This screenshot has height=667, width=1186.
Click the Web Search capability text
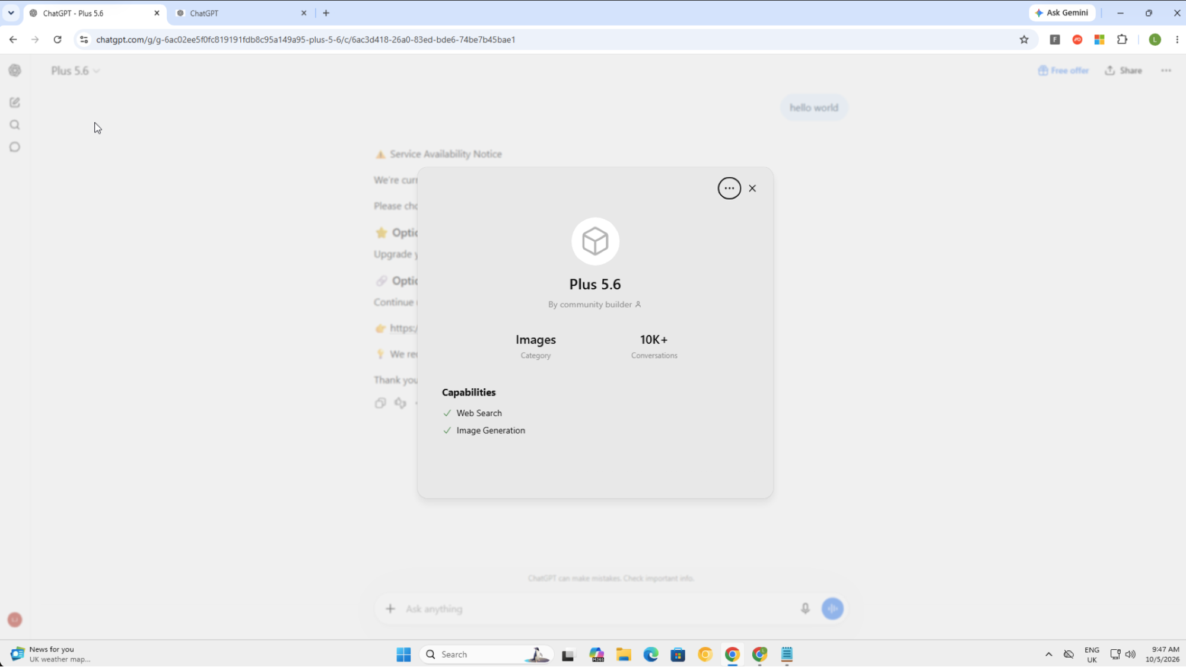[479, 413]
